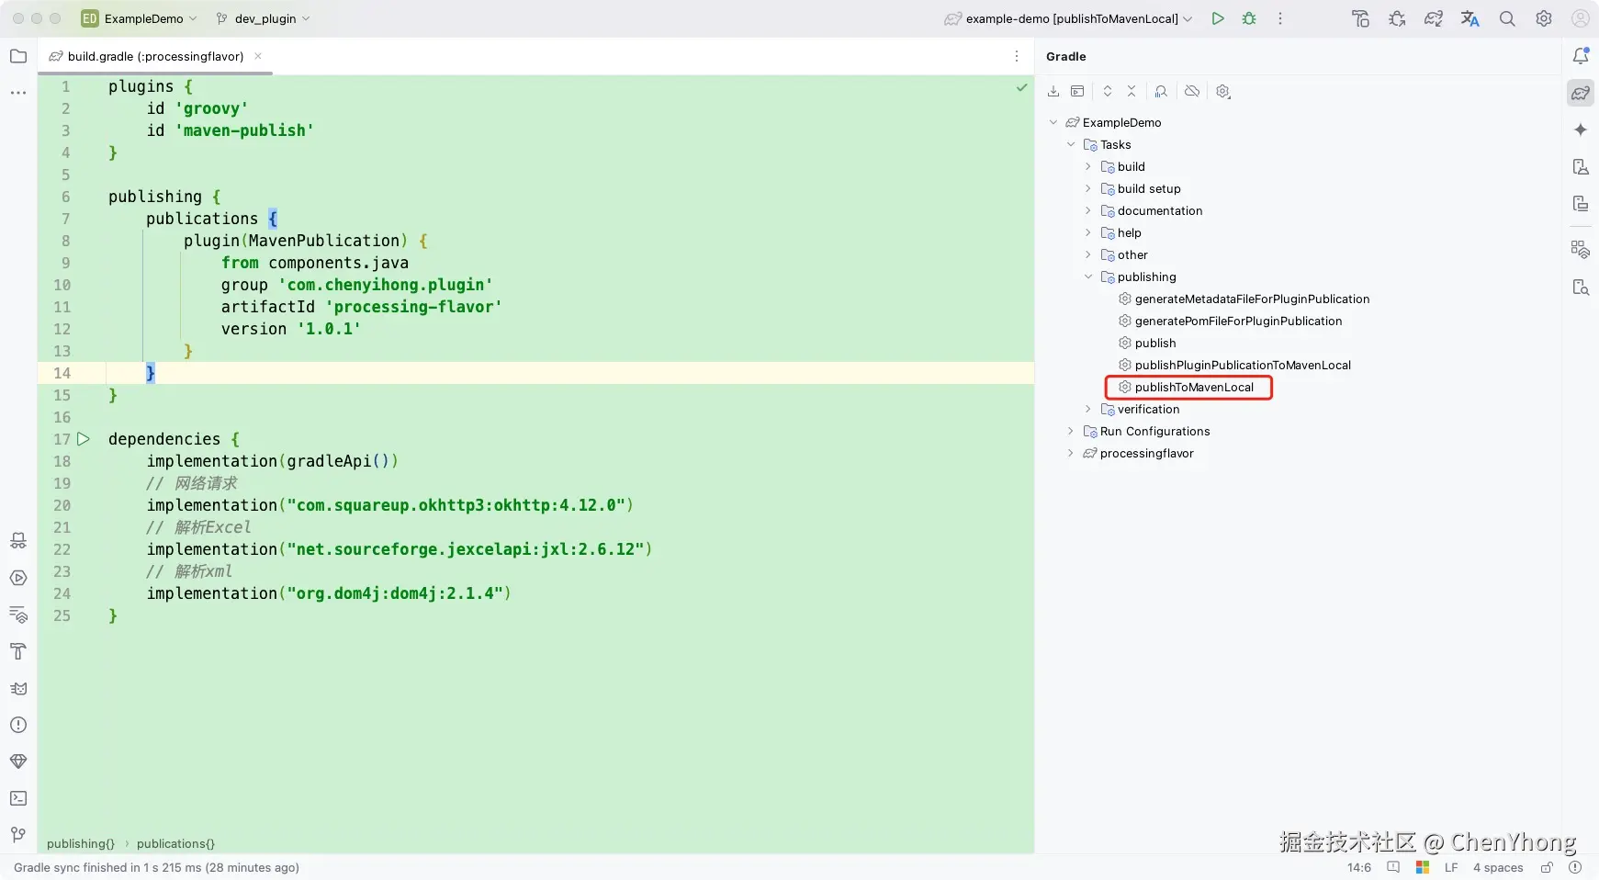This screenshot has width=1599, height=880.
Task: Open Device Manager phone-with-Android icon
Action: pyautogui.click(x=1581, y=166)
